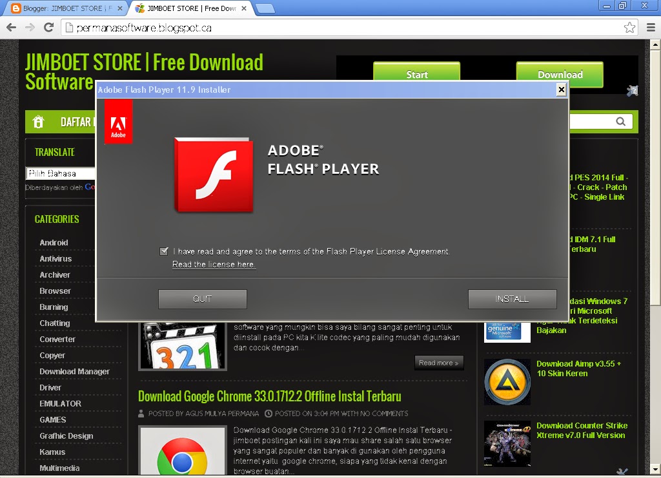This screenshot has height=478, width=661.
Task: Click the Read more button
Action: pyautogui.click(x=439, y=363)
